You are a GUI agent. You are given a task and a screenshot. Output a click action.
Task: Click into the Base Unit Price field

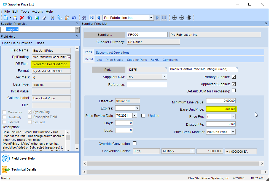221,109
